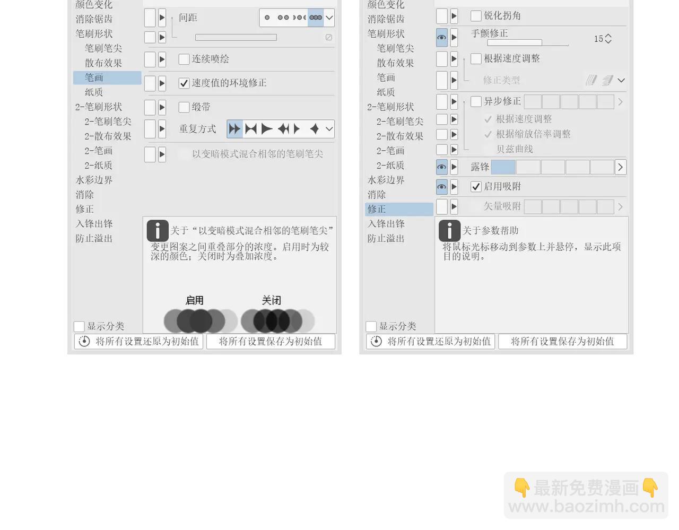Click the diamond-shaped repeat method icon
Image resolution: width=679 pixels, height=530 pixels.
click(314, 129)
